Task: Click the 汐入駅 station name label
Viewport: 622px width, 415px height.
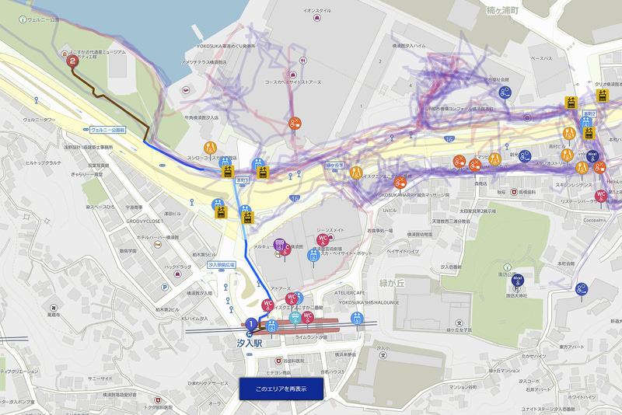Action: [x=250, y=344]
